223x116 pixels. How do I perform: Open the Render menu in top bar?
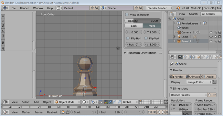[x=25, y=8]
